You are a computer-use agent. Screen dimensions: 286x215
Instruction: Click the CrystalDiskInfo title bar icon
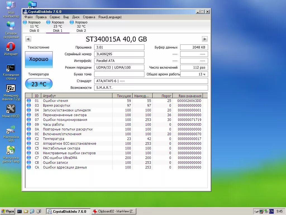[25, 12]
